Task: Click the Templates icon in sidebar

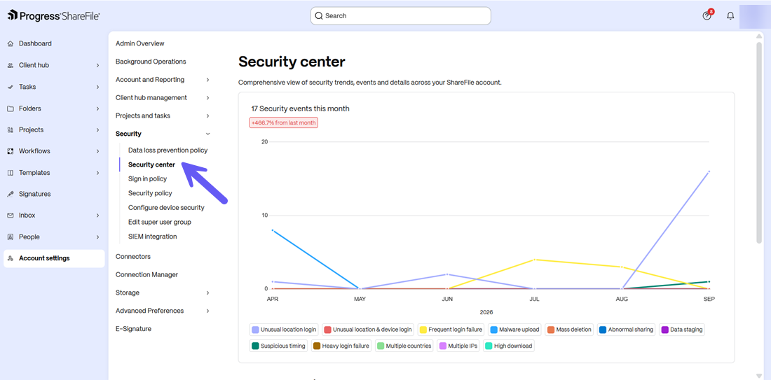Action: point(11,173)
